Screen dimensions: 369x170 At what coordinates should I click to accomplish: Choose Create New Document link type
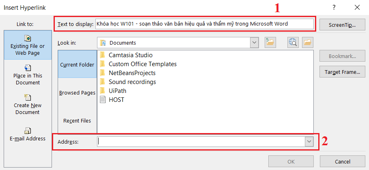pyautogui.click(x=28, y=104)
